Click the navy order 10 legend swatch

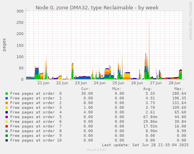coord(7,140)
